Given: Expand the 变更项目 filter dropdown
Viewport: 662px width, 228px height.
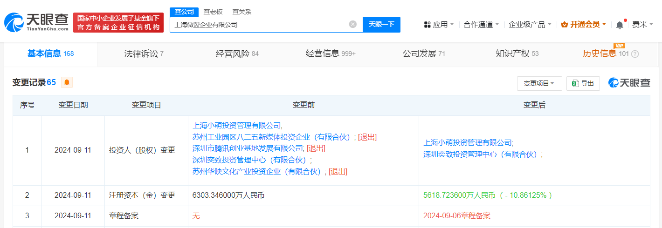Looking at the screenshot, I should [x=539, y=83].
